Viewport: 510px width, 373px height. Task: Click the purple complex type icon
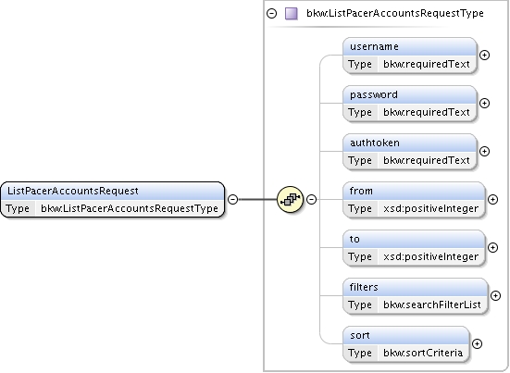coord(292,14)
